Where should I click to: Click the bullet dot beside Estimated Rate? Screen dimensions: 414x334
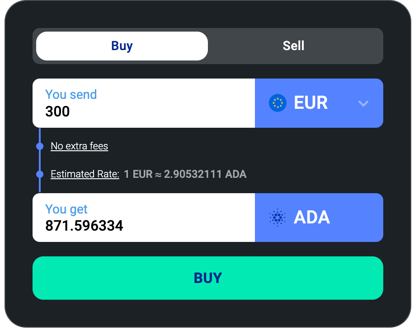click(40, 174)
